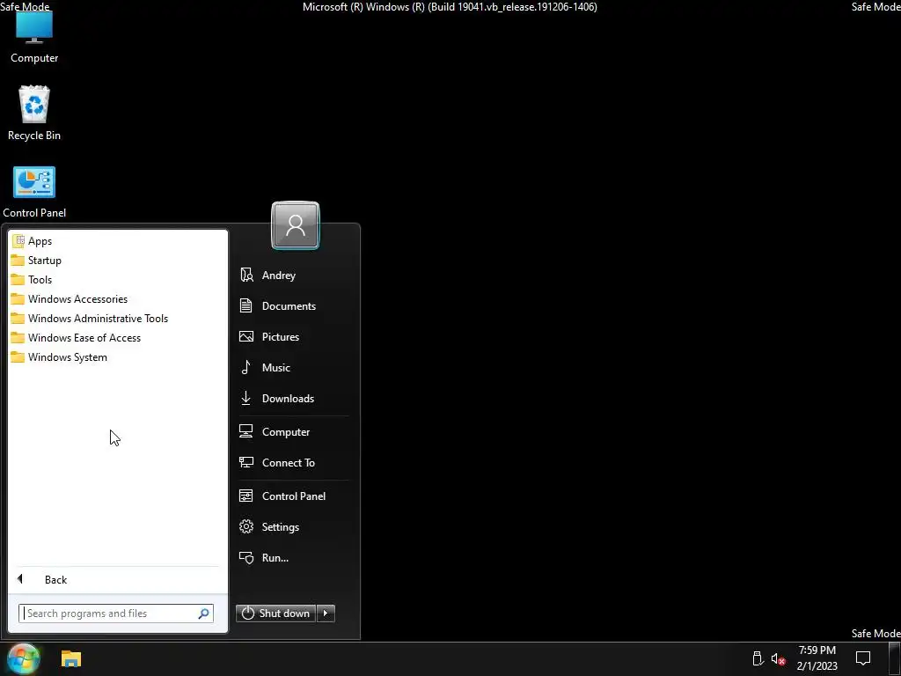Open the notification action center icon
The width and height of the screenshot is (901, 676).
(x=863, y=658)
